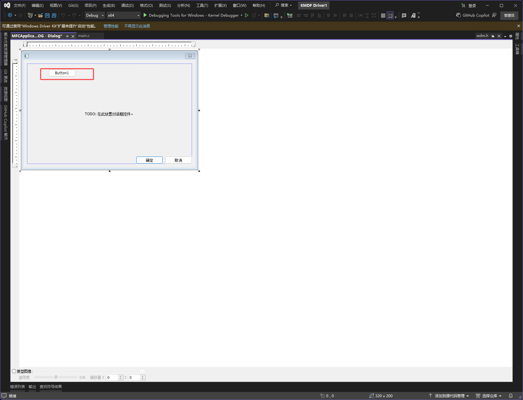Click 添加到源代码管理 in status bar
The image size is (523, 400).
449,396
